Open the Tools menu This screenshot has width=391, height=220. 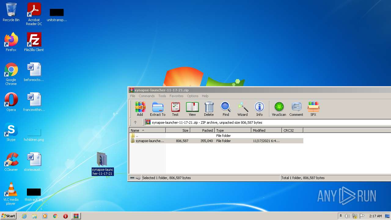(x=162, y=96)
